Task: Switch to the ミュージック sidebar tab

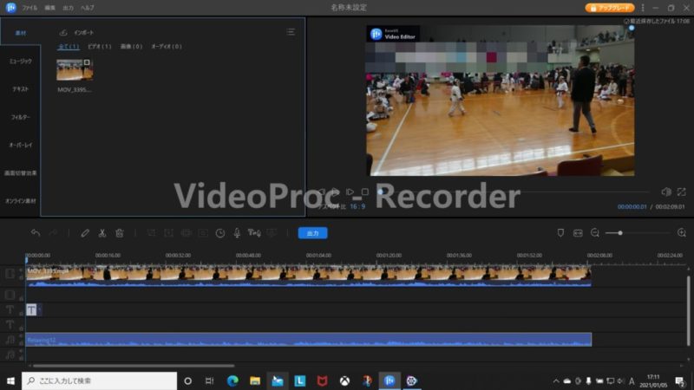Action: pyautogui.click(x=20, y=61)
